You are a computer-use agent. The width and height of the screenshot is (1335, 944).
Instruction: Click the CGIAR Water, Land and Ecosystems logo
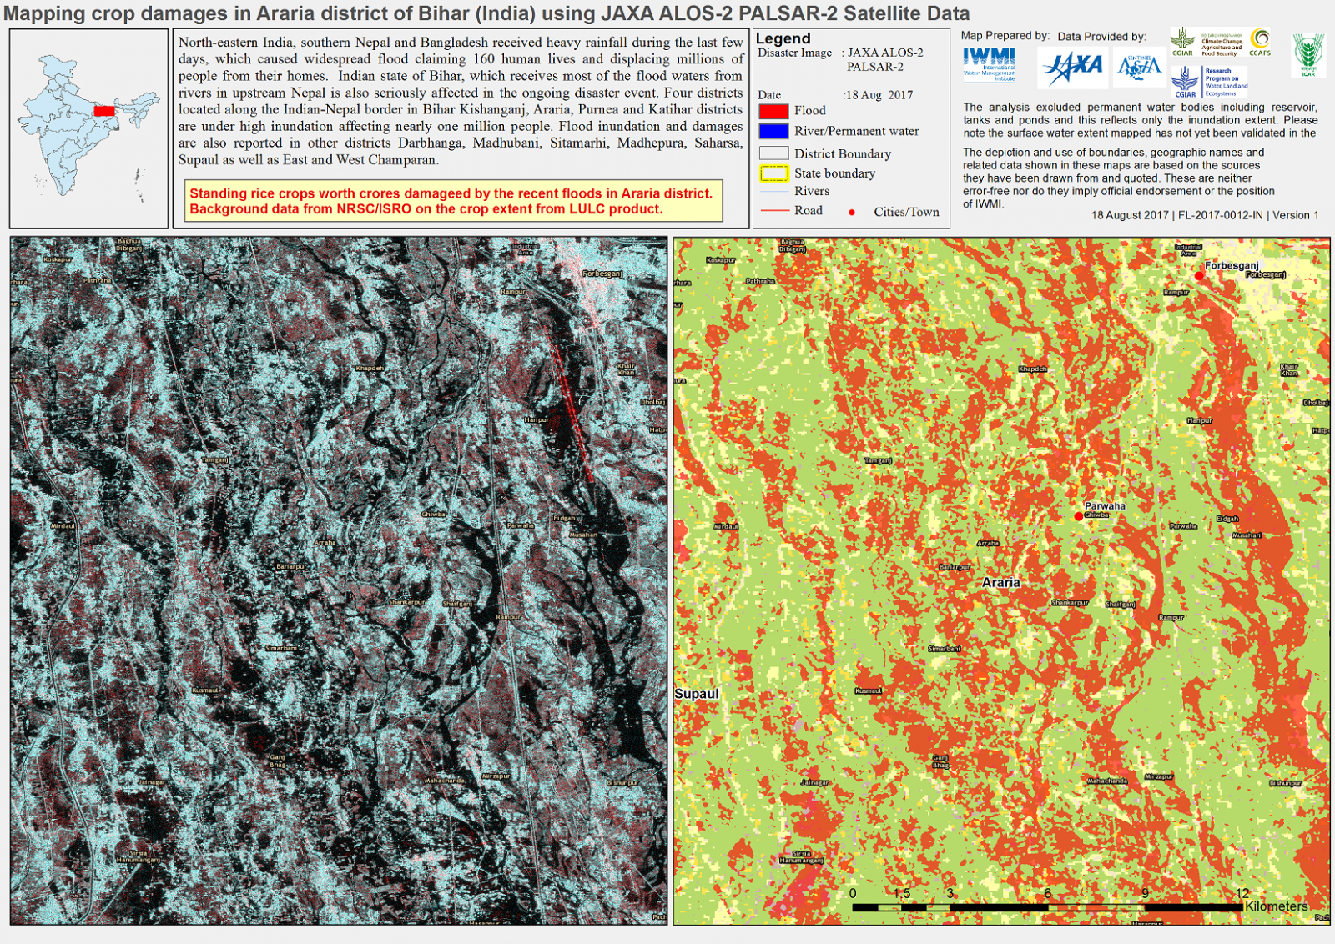(1209, 82)
